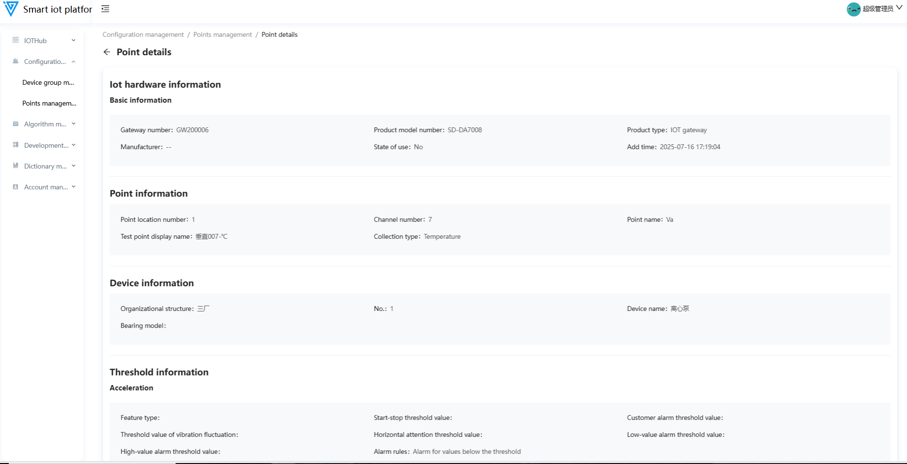Expand the Dictionary management chevron
This screenshot has height=464, width=907.
pos(74,166)
